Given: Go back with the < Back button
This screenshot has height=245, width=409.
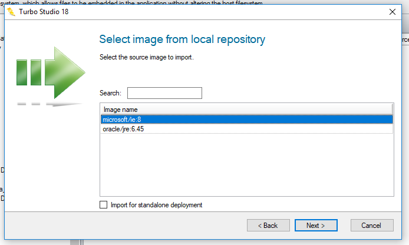Looking at the screenshot, I should click(x=268, y=225).
